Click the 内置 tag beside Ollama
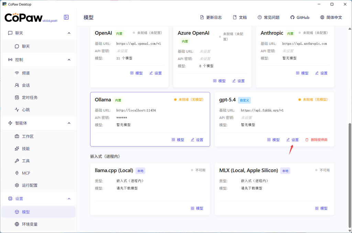352x233 pixels. (118, 100)
